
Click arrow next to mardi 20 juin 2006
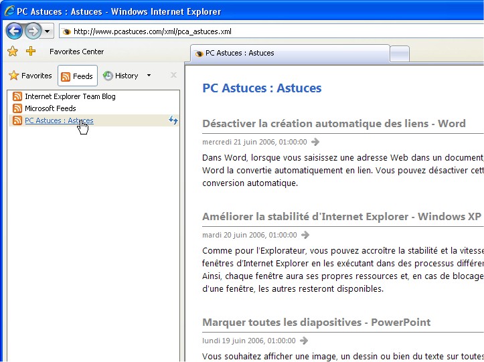coord(305,235)
